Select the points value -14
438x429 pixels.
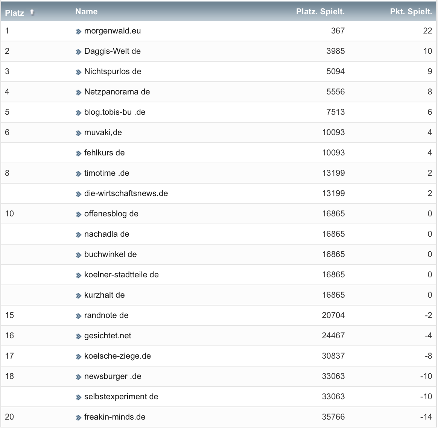point(426,417)
